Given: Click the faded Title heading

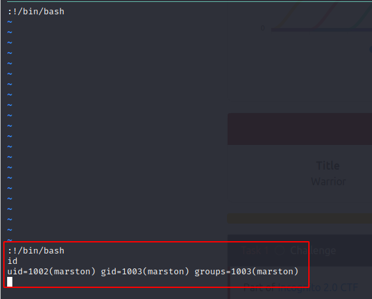Looking at the screenshot, I should click(x=328, y=166).
